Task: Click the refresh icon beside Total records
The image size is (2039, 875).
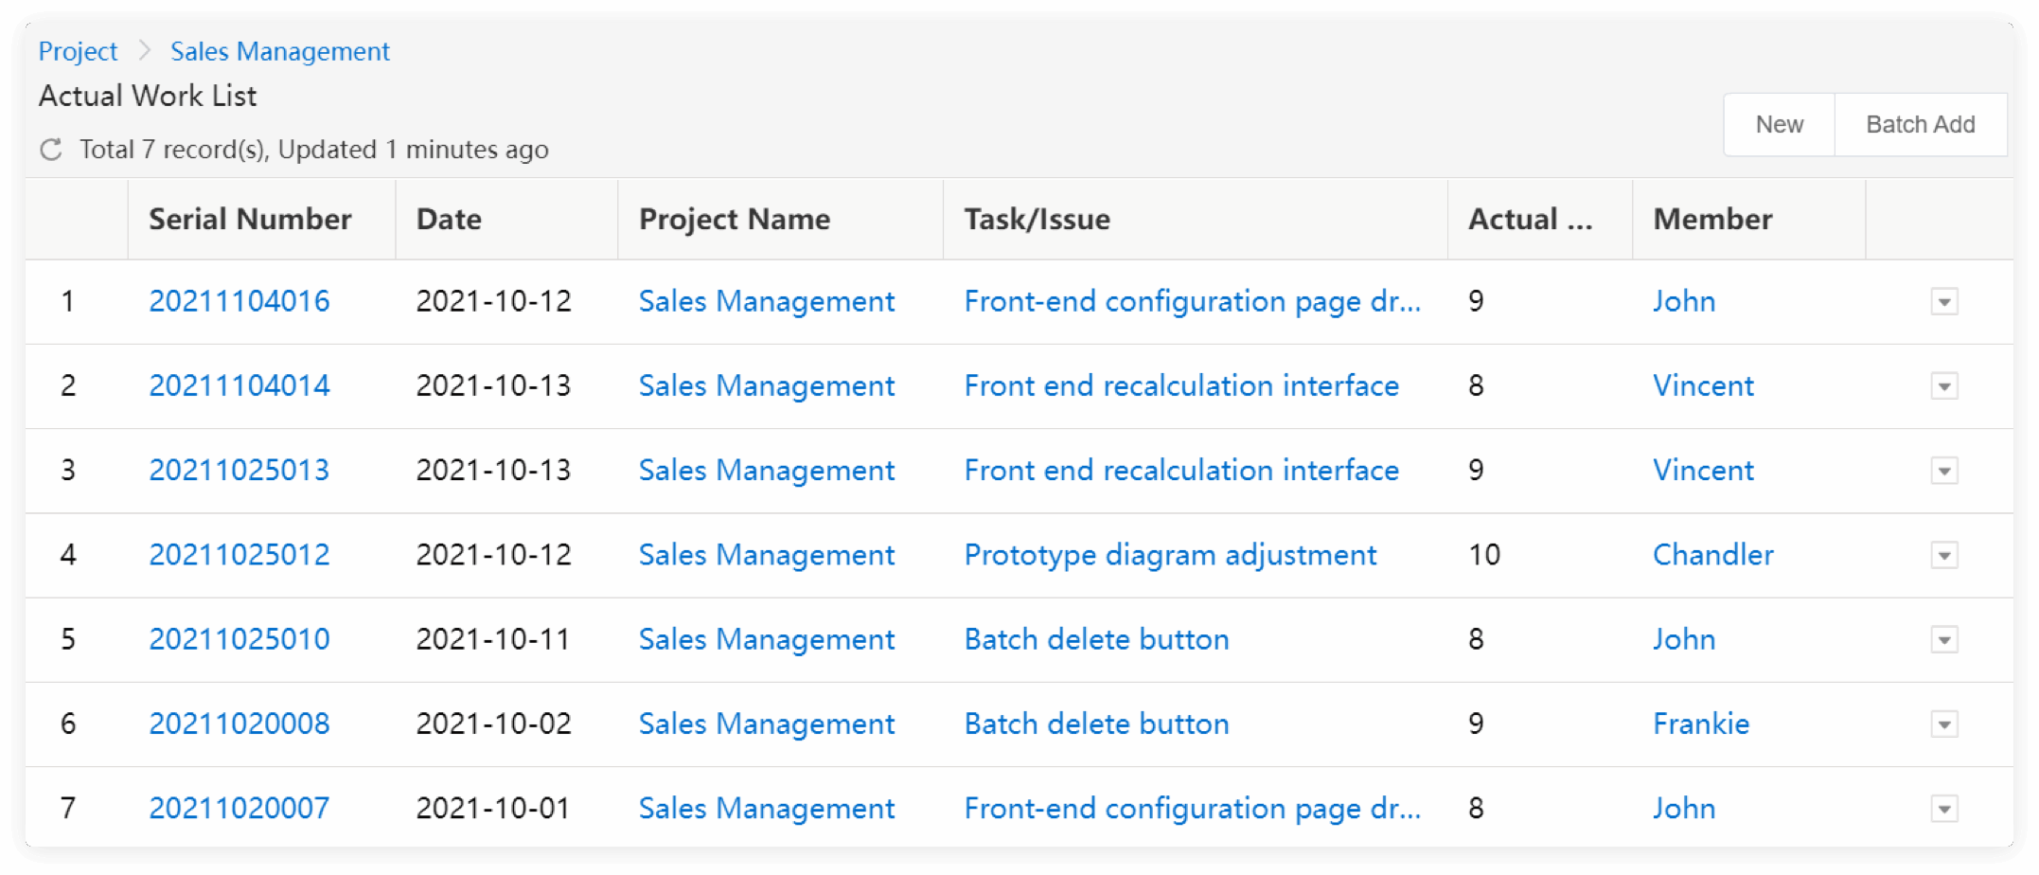Action: [x=51, y=150]
